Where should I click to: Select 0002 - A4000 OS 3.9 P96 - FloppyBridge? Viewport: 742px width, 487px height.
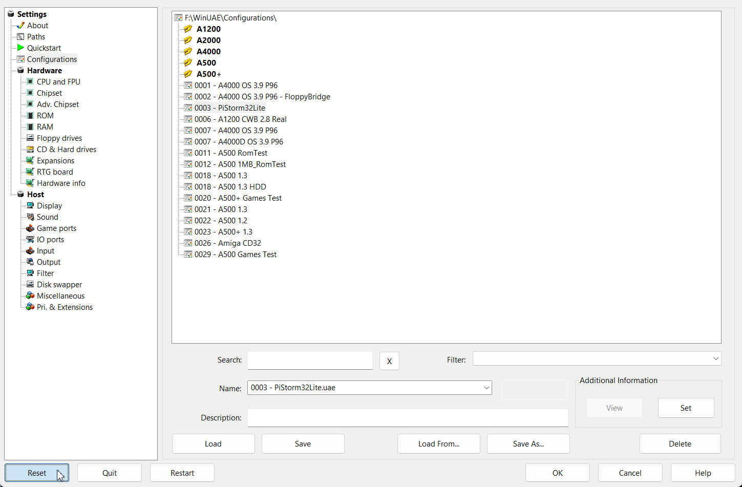[x=262, y=97]
